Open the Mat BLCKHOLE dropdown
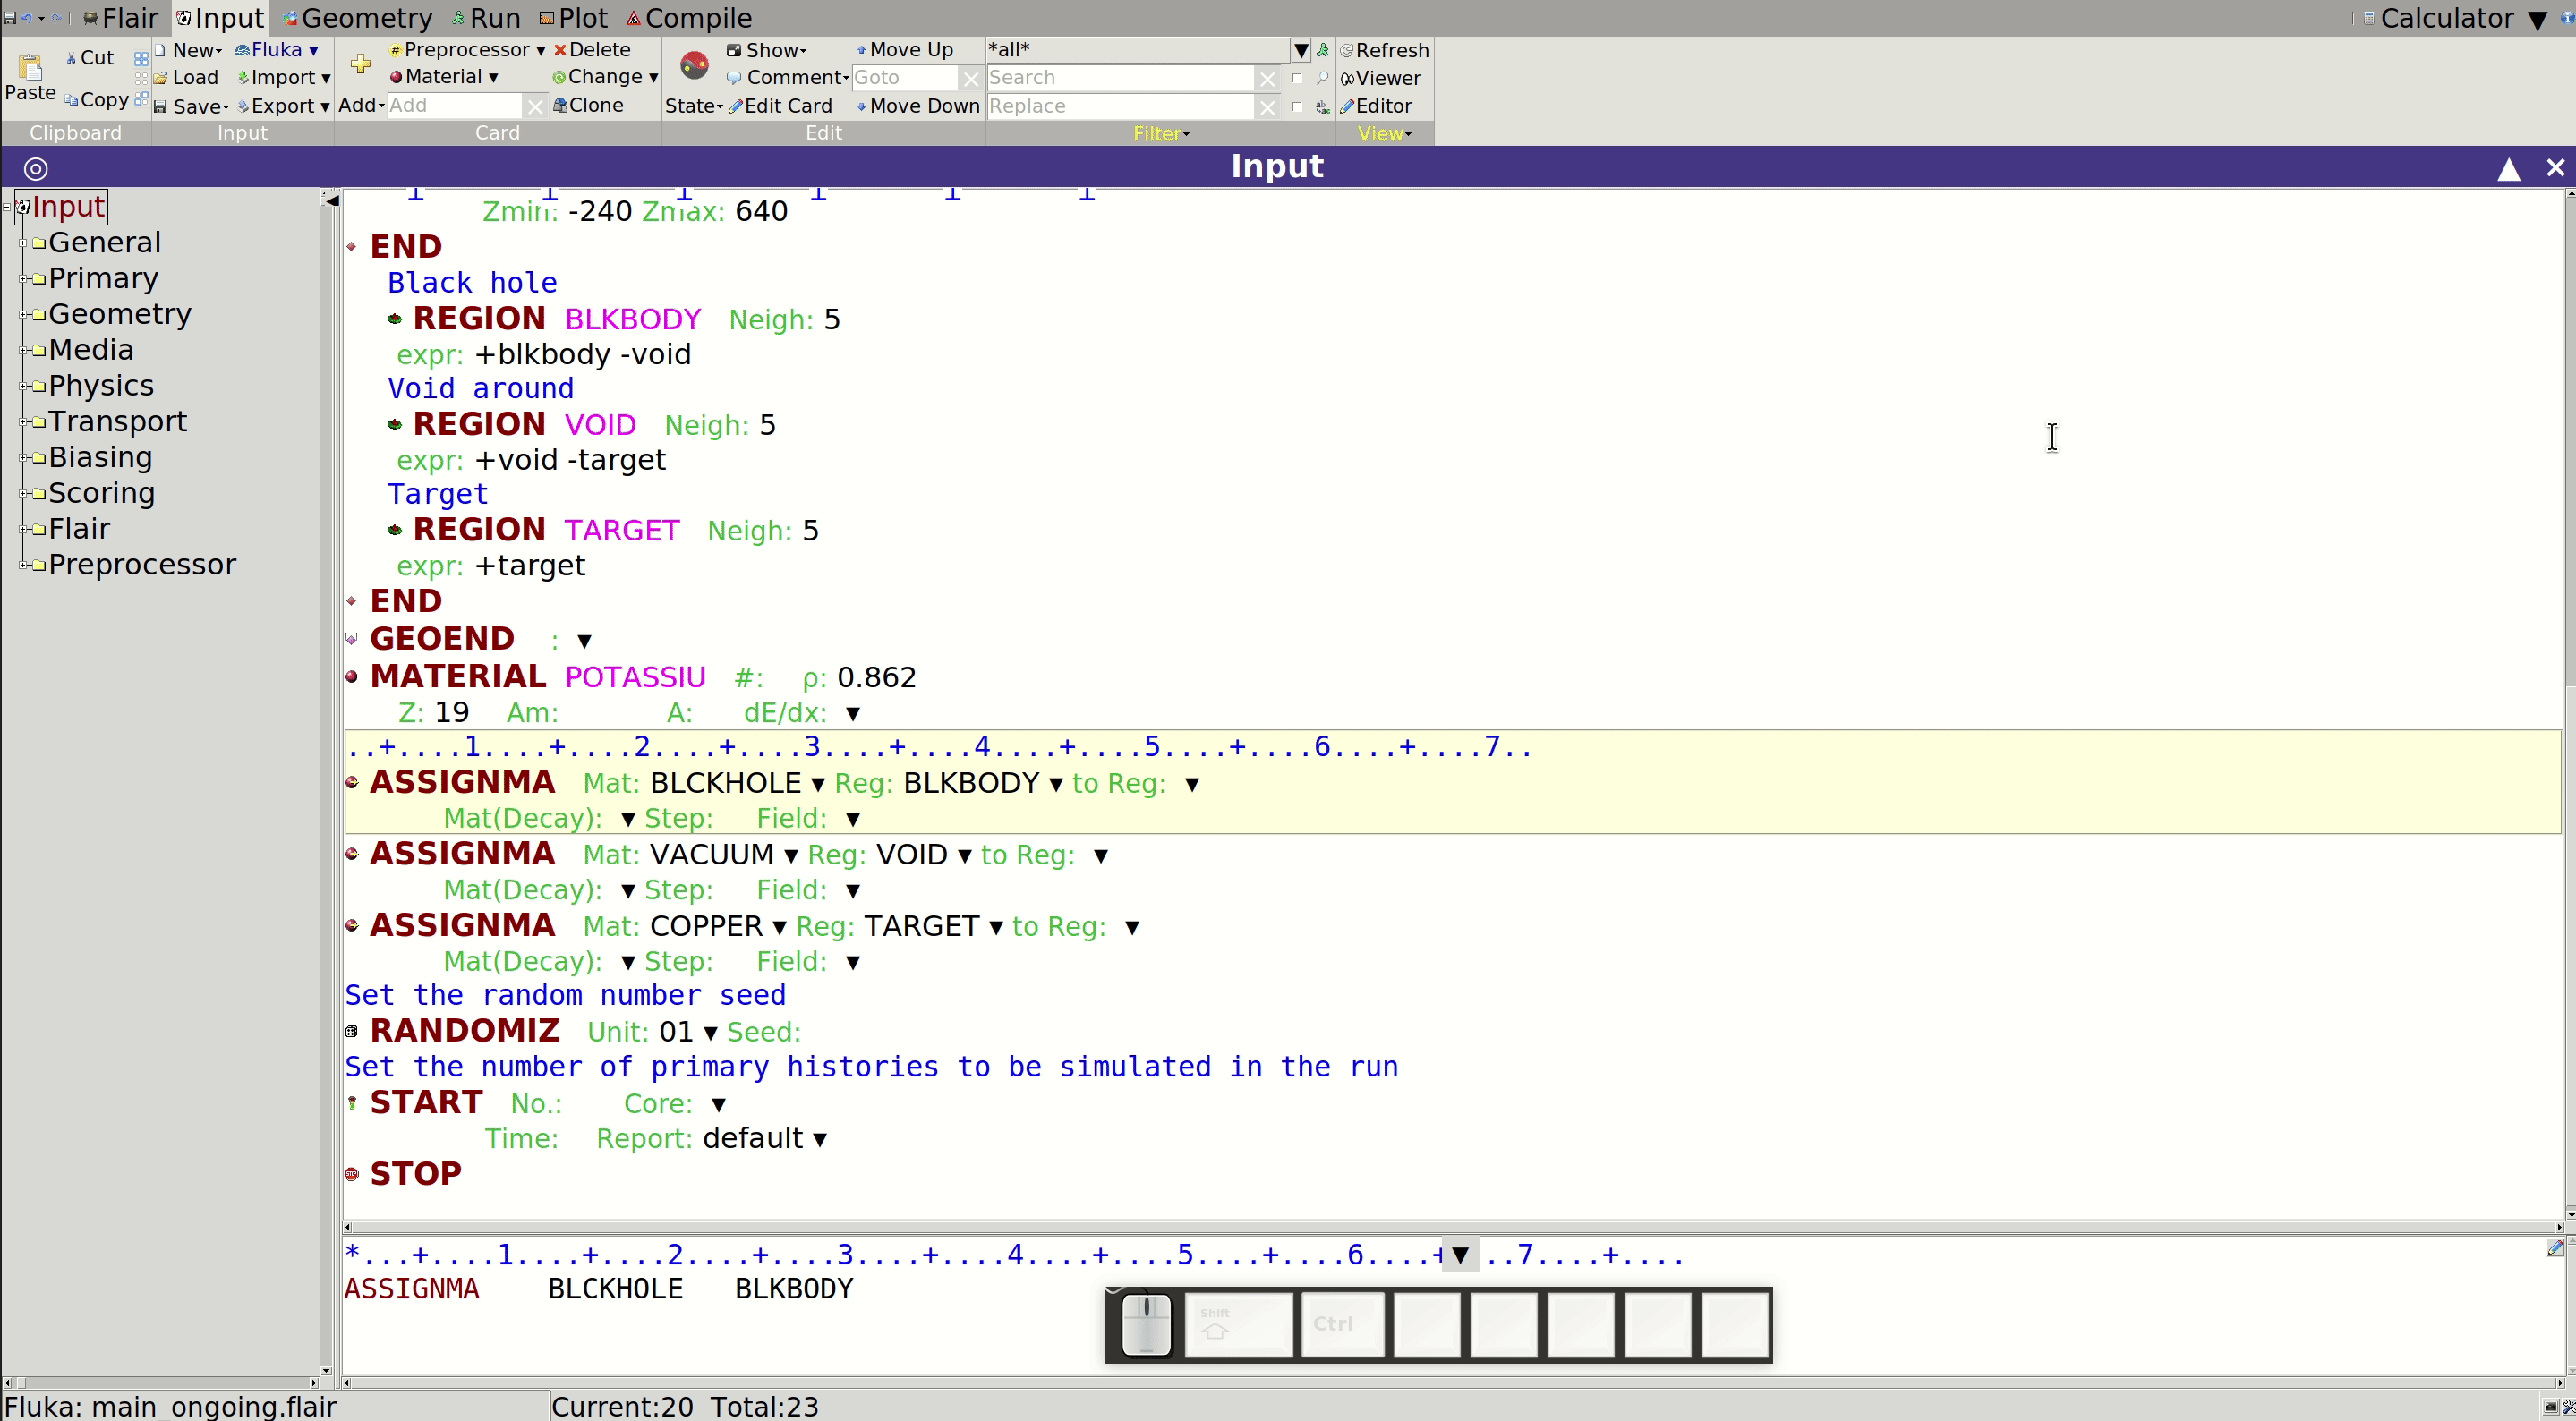This screenshot has height=1421, width=2576. click(x=818, y=785)
